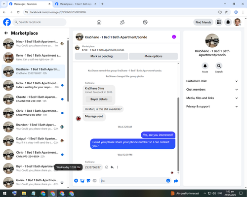This screenshot has height=197, width=247.
Task: Choose a sticker in composer
Action: (x=88, y=181)
